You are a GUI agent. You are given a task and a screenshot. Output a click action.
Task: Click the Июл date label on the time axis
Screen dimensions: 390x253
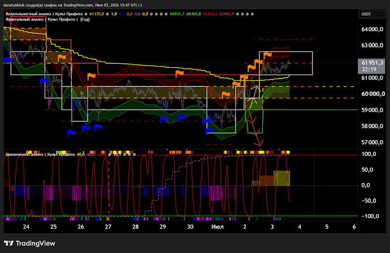click(218, 226)
